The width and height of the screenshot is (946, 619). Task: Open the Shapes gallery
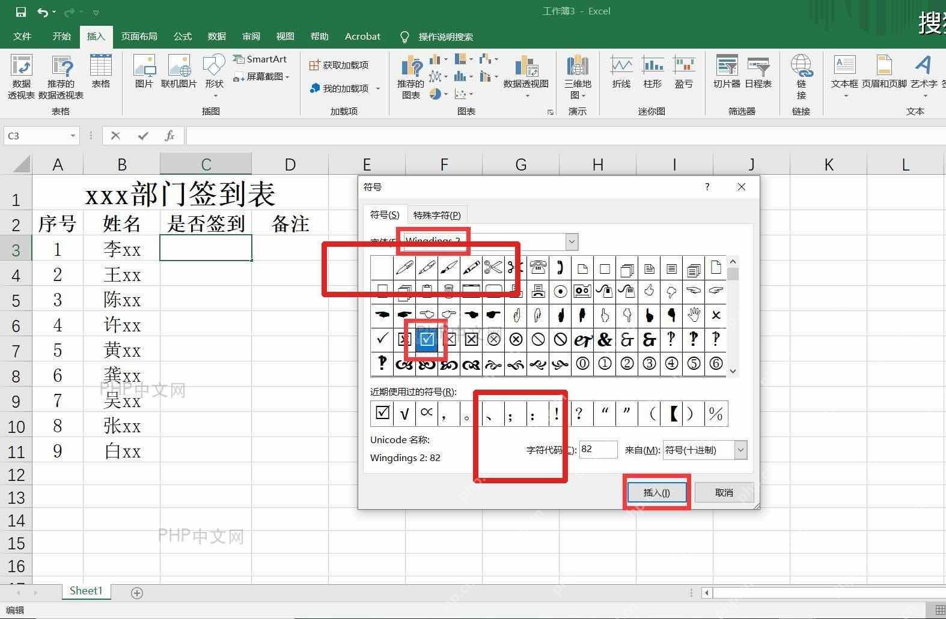(x=214, y=75)
